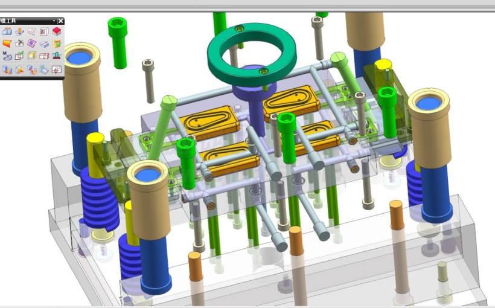Select the teal block on dark base icon
Viewport: 495px width, 308px height.
pos(57,56)
